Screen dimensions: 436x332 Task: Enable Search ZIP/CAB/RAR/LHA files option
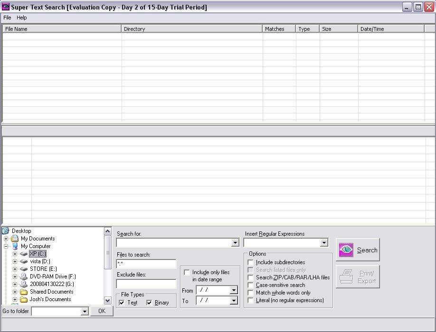(x=250, y=277)
